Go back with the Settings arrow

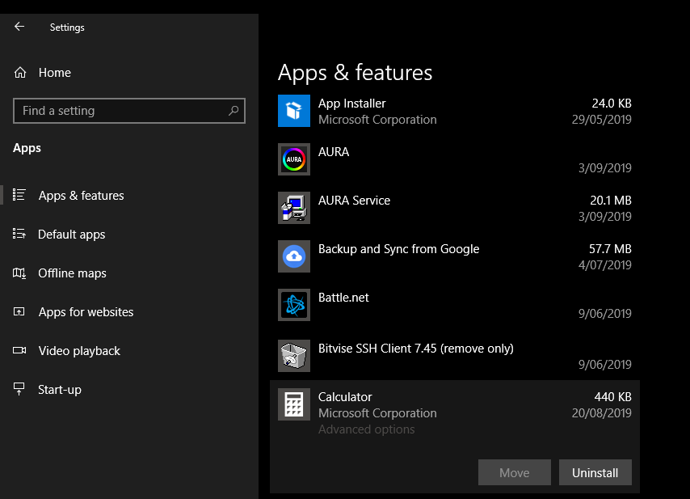click(x=19, y=27)
